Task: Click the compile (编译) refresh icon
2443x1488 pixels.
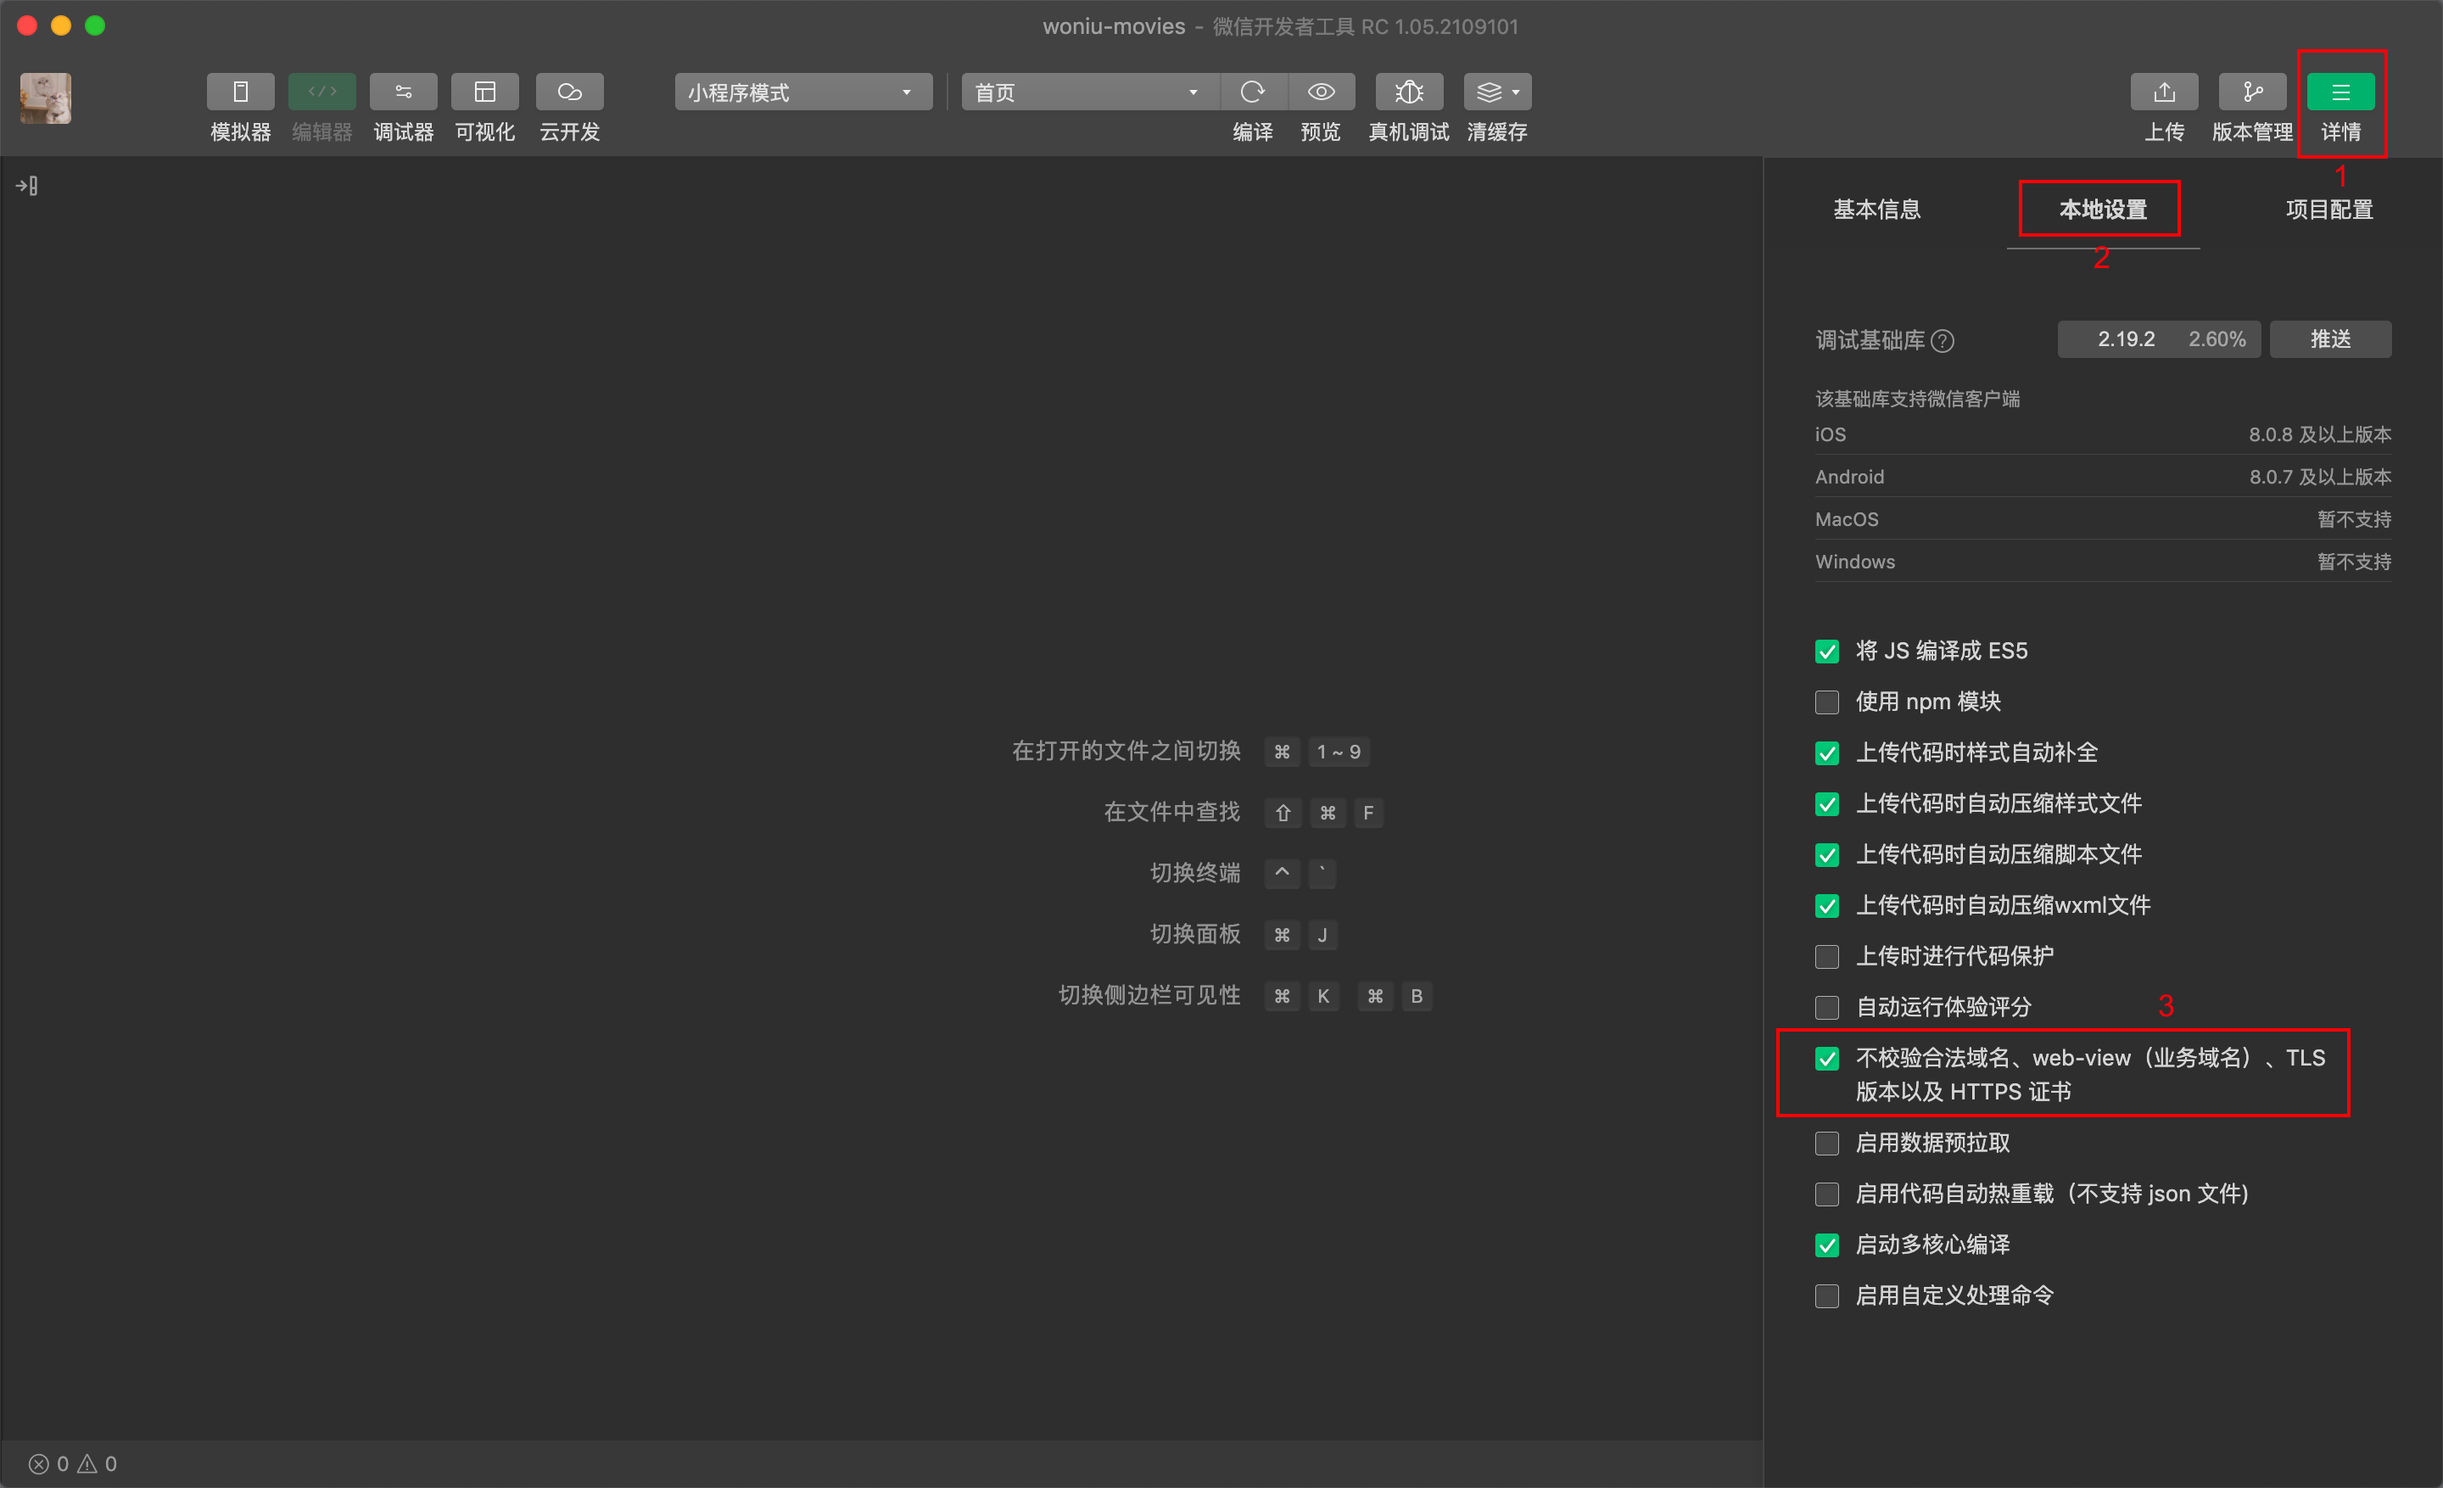Action: (1253, 92)
